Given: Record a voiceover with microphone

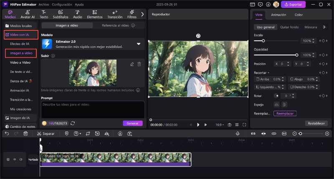Looking at the screenshot, I should [238, 134].
